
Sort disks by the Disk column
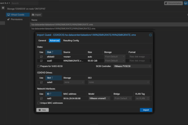point(53,52)
